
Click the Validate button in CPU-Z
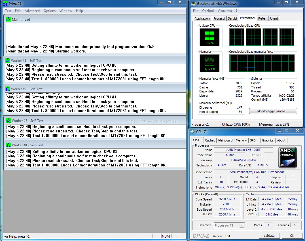click(x=269, y=236)
